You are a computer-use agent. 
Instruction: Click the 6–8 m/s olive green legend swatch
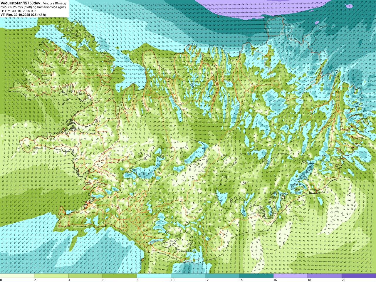(120, 276)
